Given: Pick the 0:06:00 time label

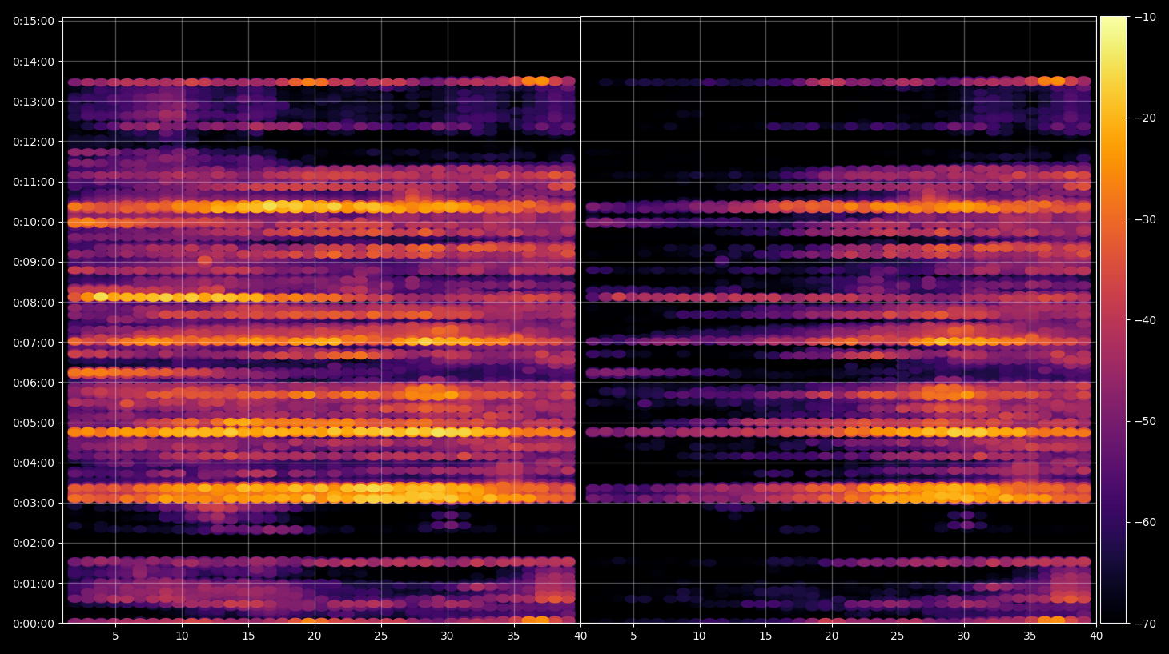Looking at the screenshot, I should point(34,383).
